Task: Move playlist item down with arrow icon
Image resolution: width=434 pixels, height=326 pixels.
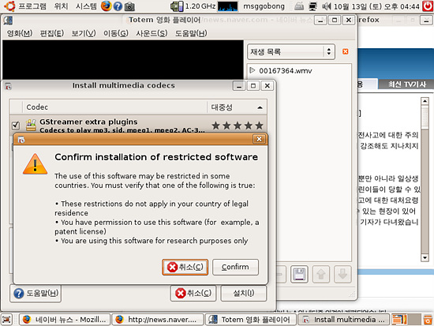Action: pyautogui.click(x=342, y=274)
